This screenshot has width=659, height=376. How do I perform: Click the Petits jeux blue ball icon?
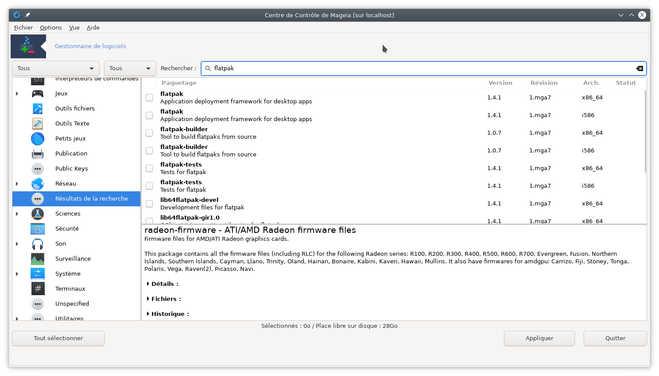click(x=38, y=139)
